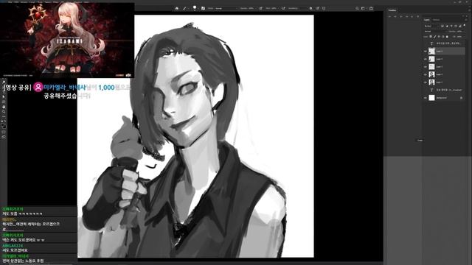
Task: Open the brush preset picker circle
Action: (x=195, y=7)
